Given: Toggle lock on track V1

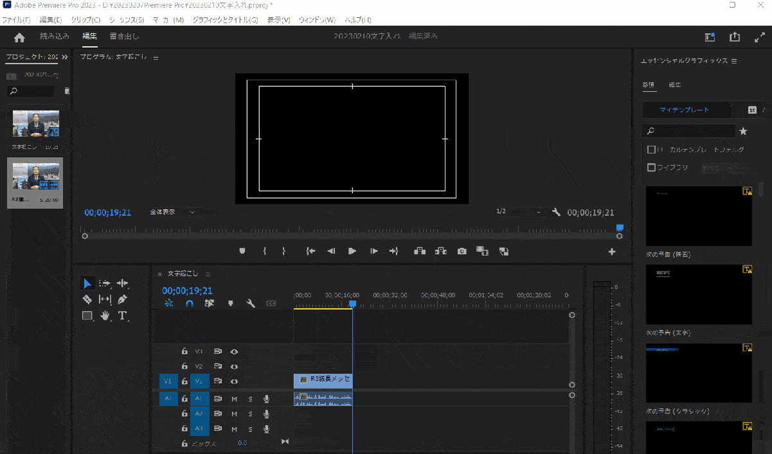Looking at the screenshot, I should (184, 381).
